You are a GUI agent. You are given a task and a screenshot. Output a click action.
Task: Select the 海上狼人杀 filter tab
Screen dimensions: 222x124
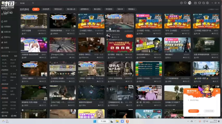[71, 9]
